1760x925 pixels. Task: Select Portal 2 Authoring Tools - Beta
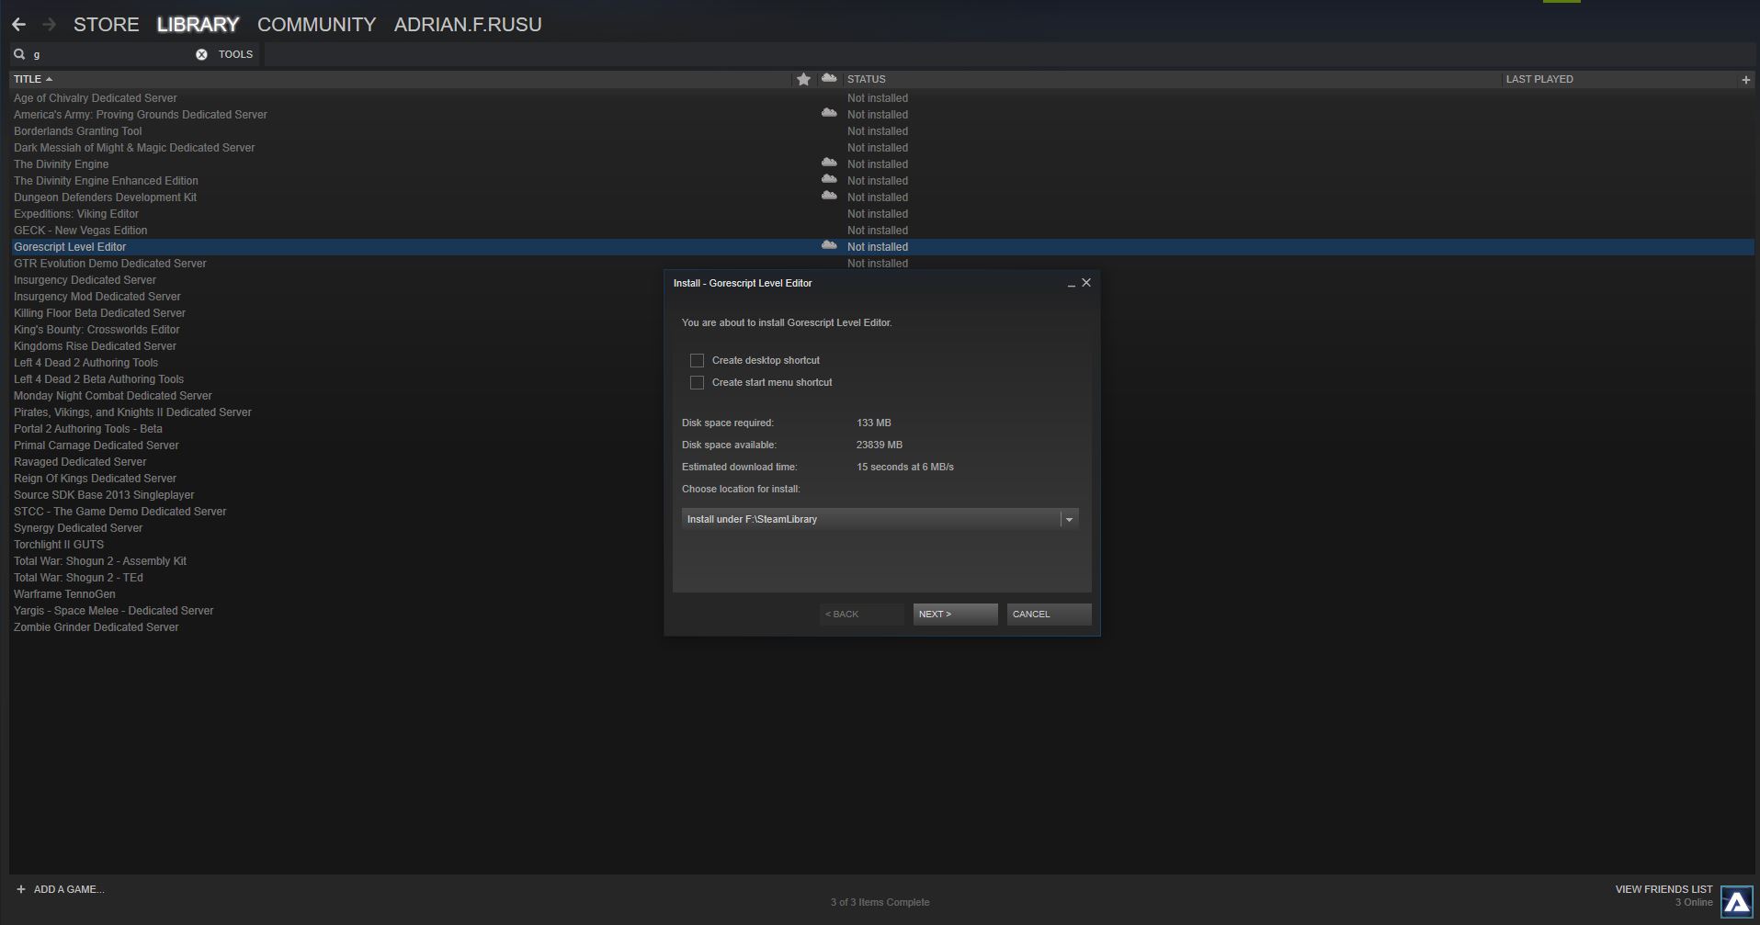pos(88,429)
